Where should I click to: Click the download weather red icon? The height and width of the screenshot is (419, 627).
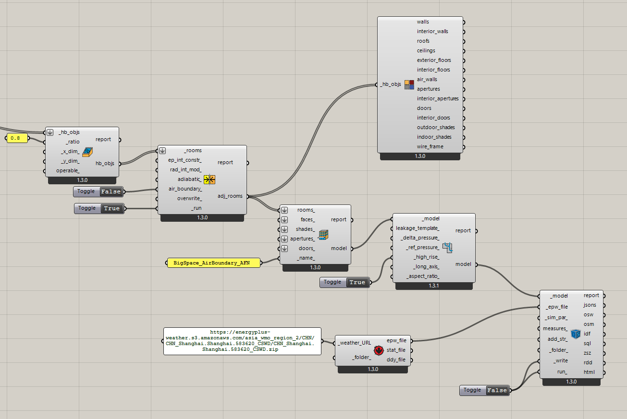379,350
